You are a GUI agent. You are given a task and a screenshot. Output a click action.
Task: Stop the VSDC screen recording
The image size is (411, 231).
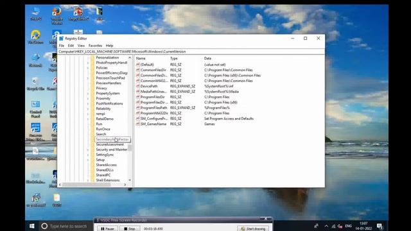[130, 228]
